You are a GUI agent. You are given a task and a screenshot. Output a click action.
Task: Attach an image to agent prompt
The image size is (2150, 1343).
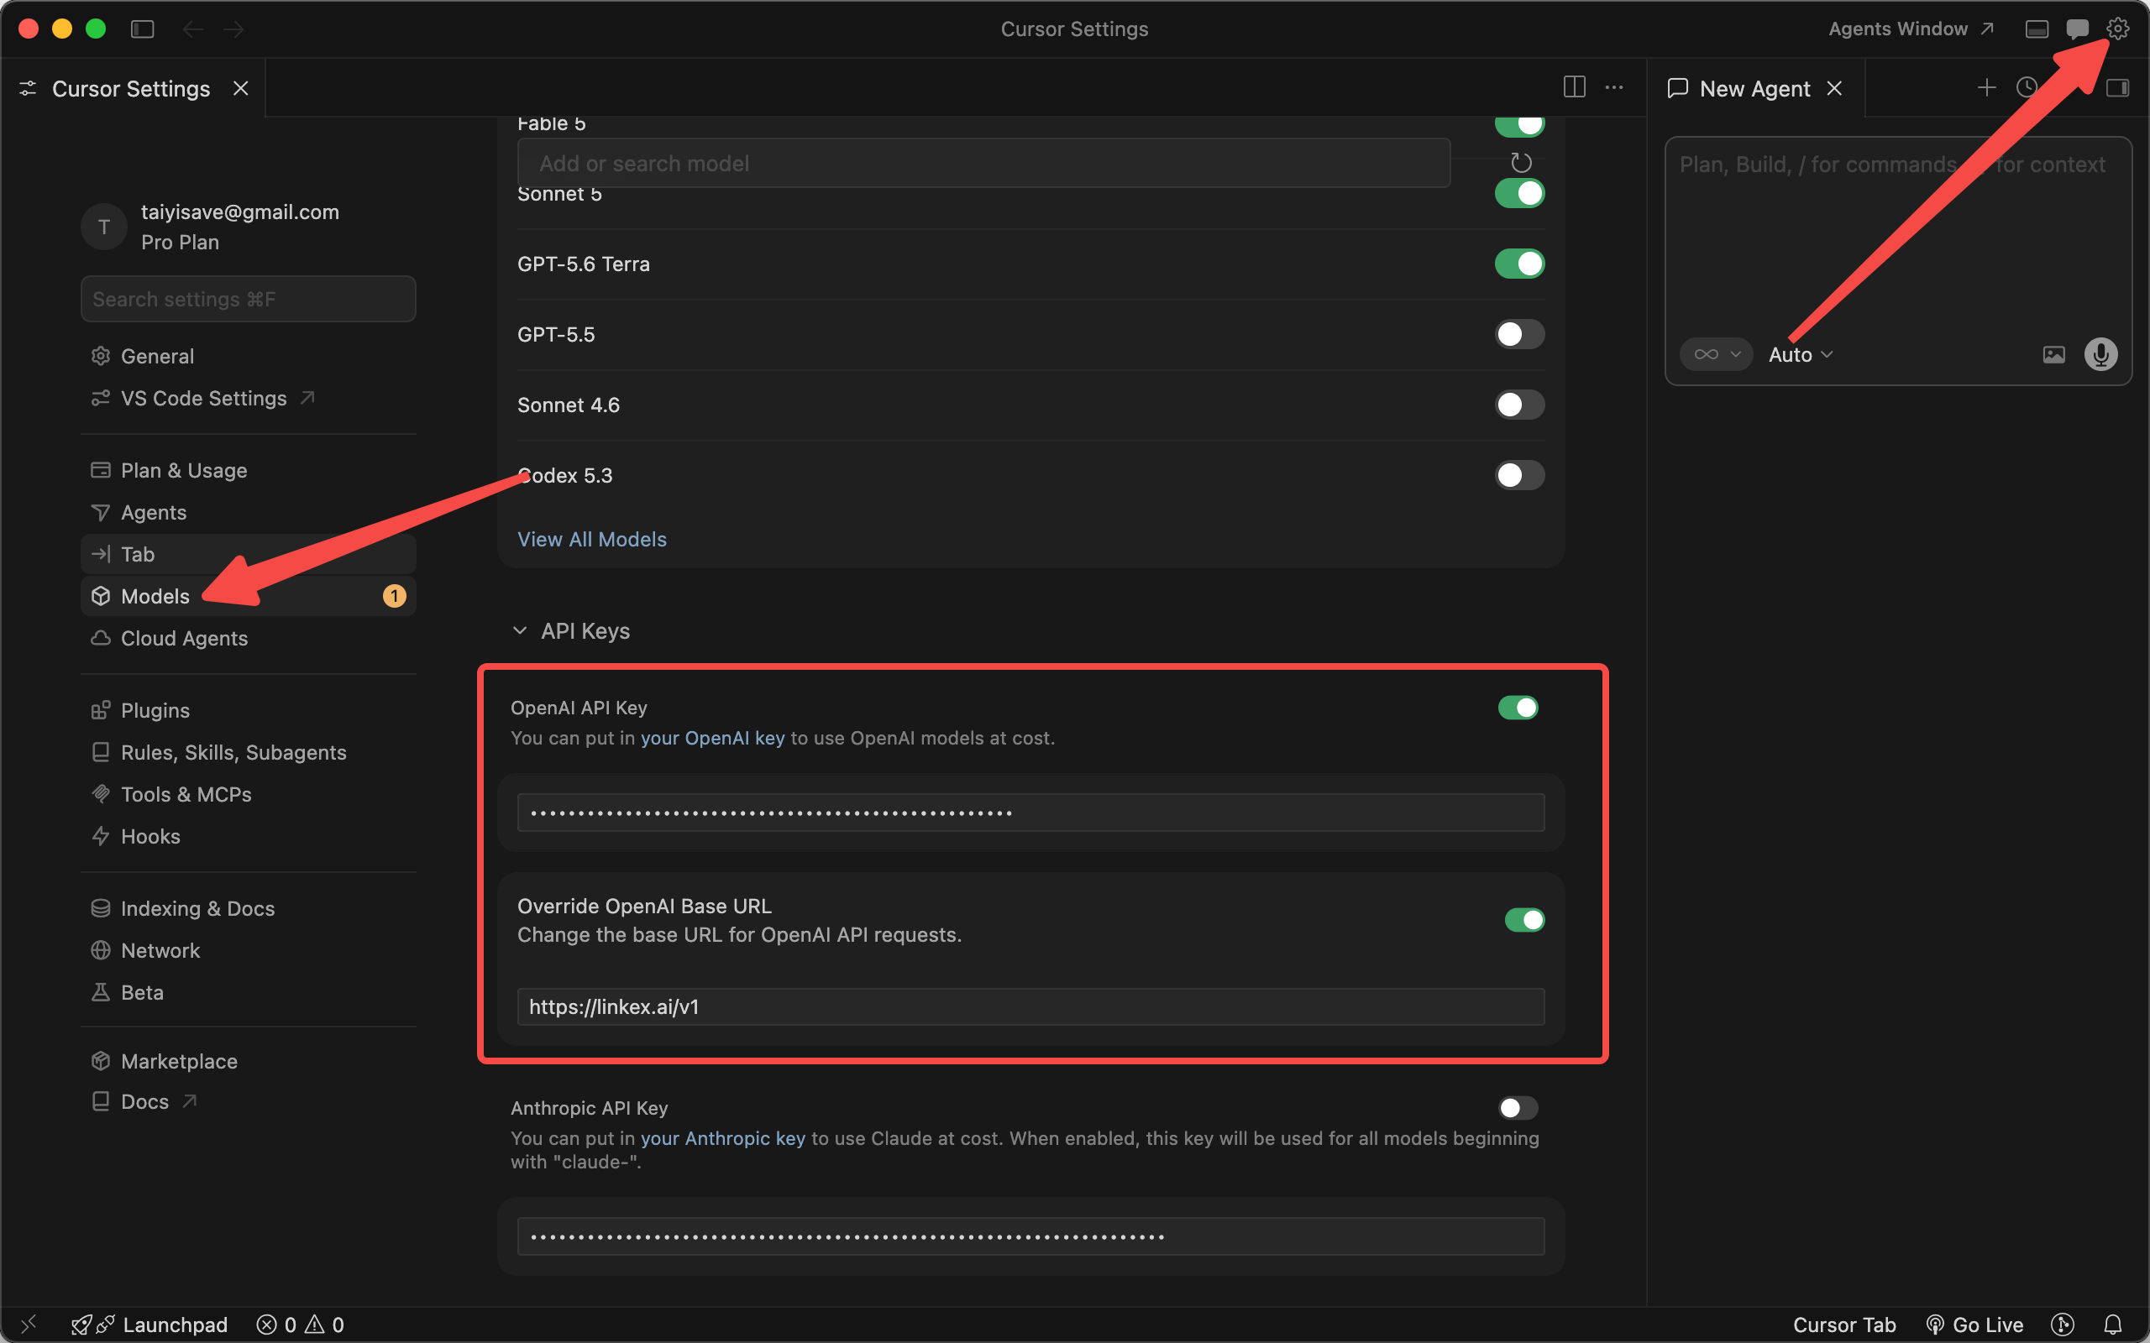coord(2053,354)
